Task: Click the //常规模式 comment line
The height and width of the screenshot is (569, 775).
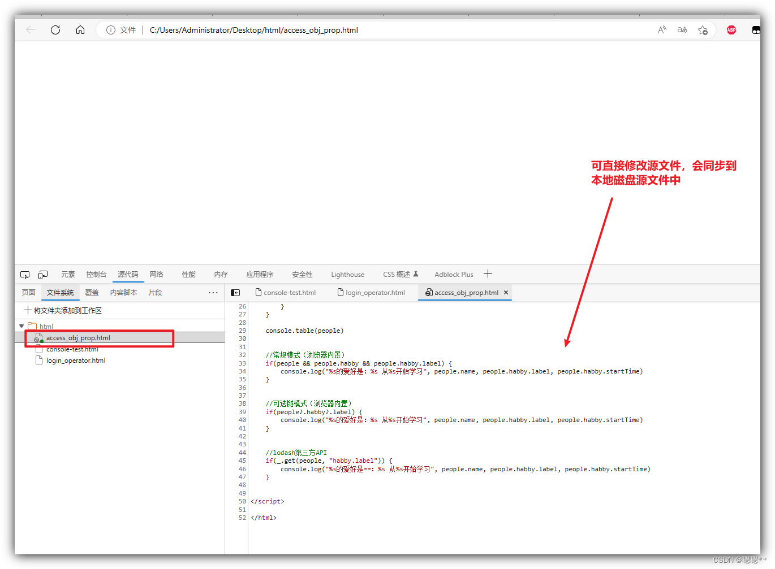Action: click(x=305, y=355)
